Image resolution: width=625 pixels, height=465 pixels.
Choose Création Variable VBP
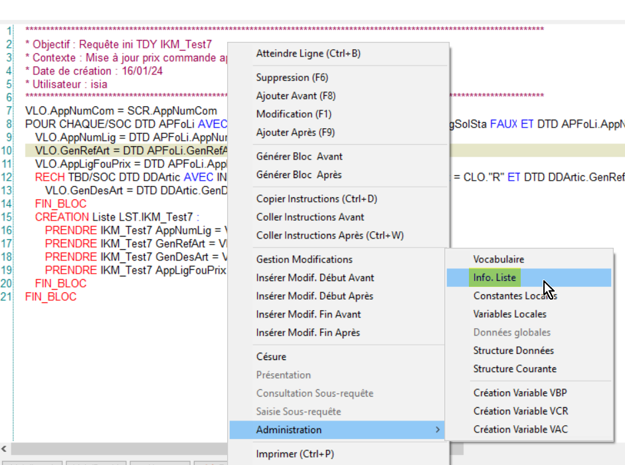pyautogui.click(x=520, y=393)
